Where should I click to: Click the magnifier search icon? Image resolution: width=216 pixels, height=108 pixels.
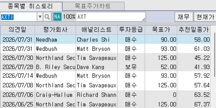click(47, 17)
